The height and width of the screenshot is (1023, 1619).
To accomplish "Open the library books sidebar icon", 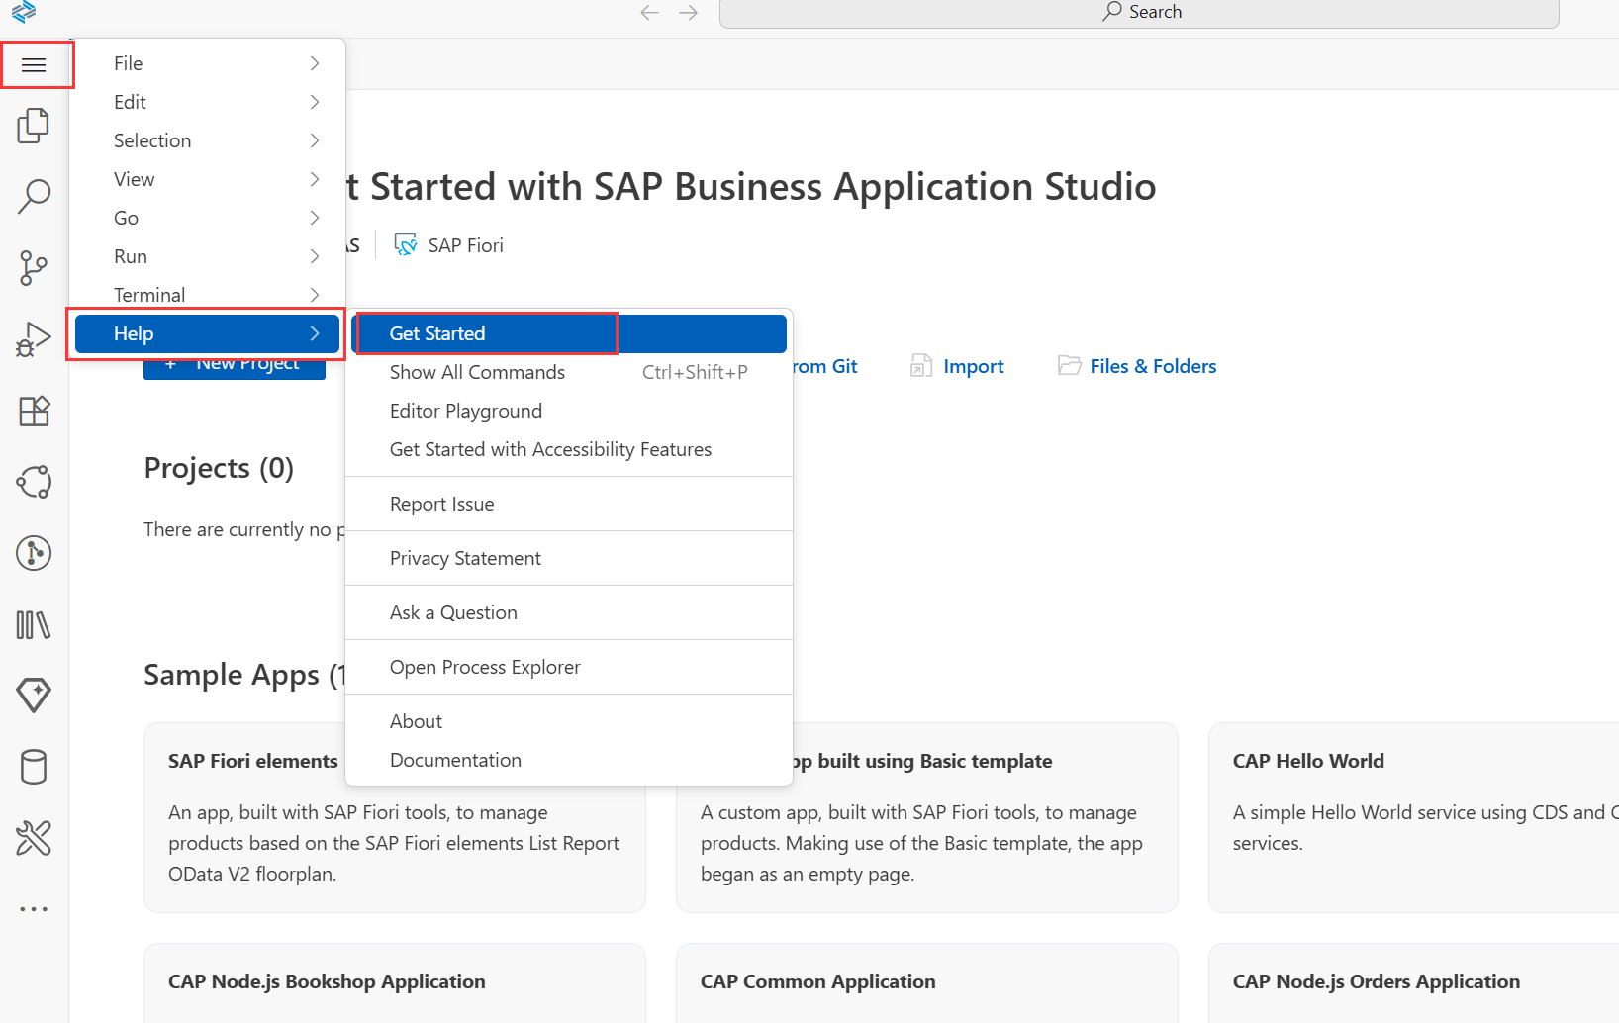I will pyautogui.click(x=34, y=624).
